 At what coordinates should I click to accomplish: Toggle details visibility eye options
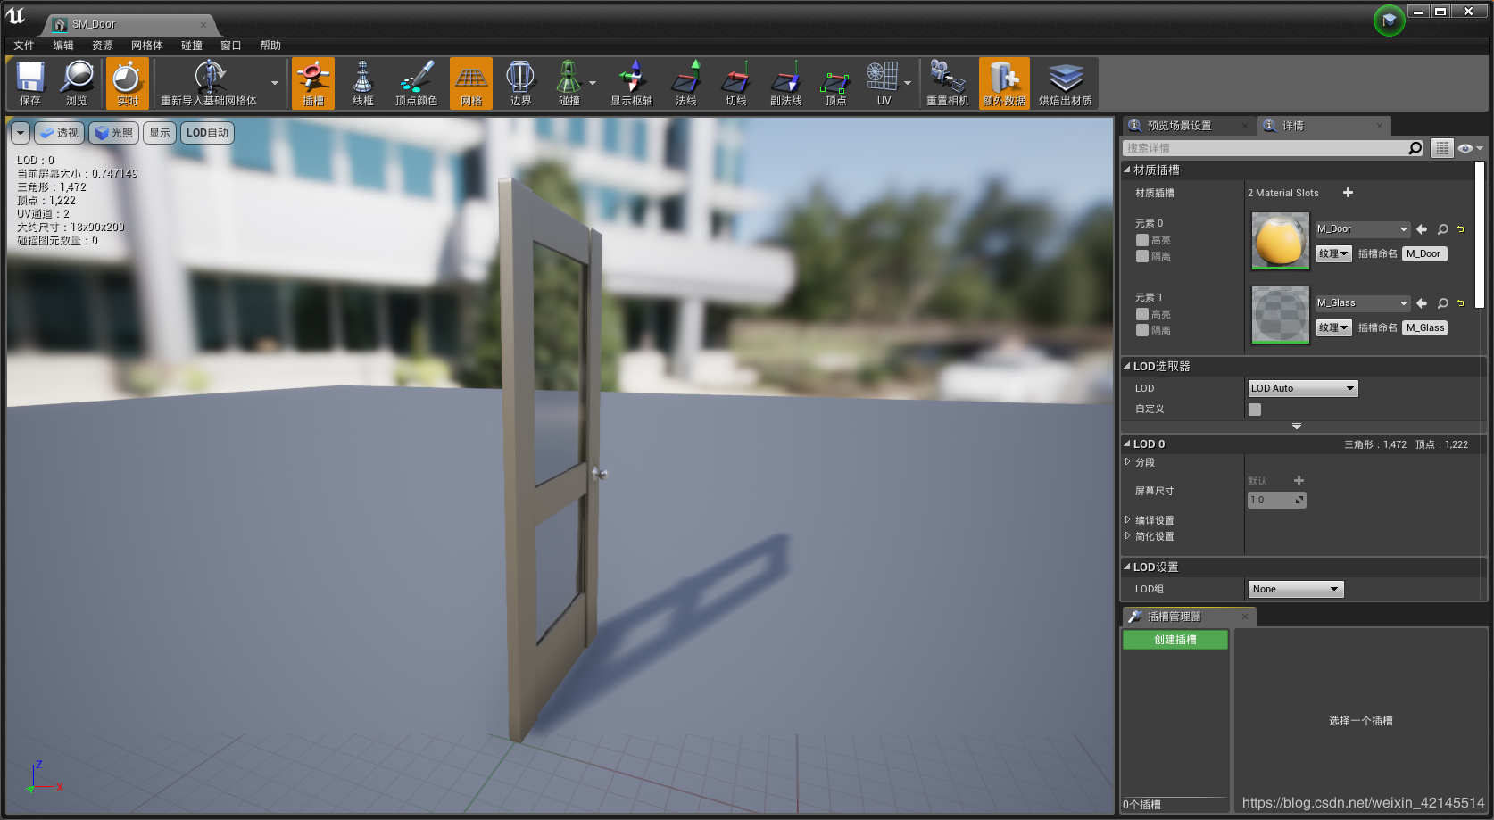coord(1470,148)
